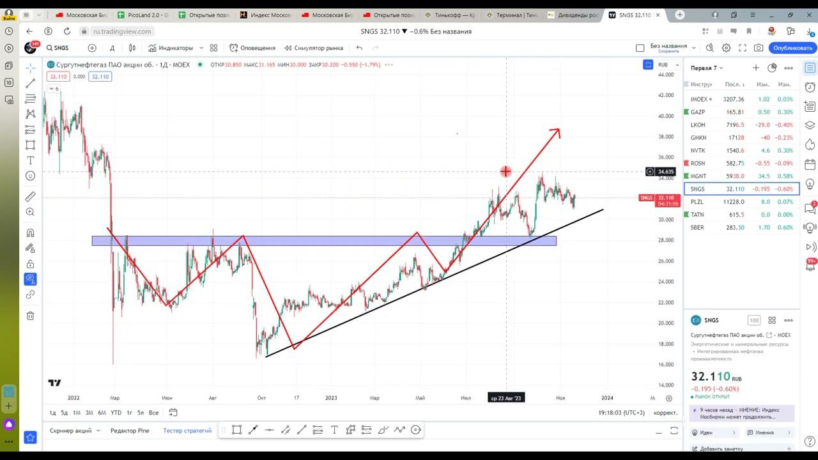The image size is (818, 460).
Task: Start Симулятор рынка replay mode
Action: [314, 48]
